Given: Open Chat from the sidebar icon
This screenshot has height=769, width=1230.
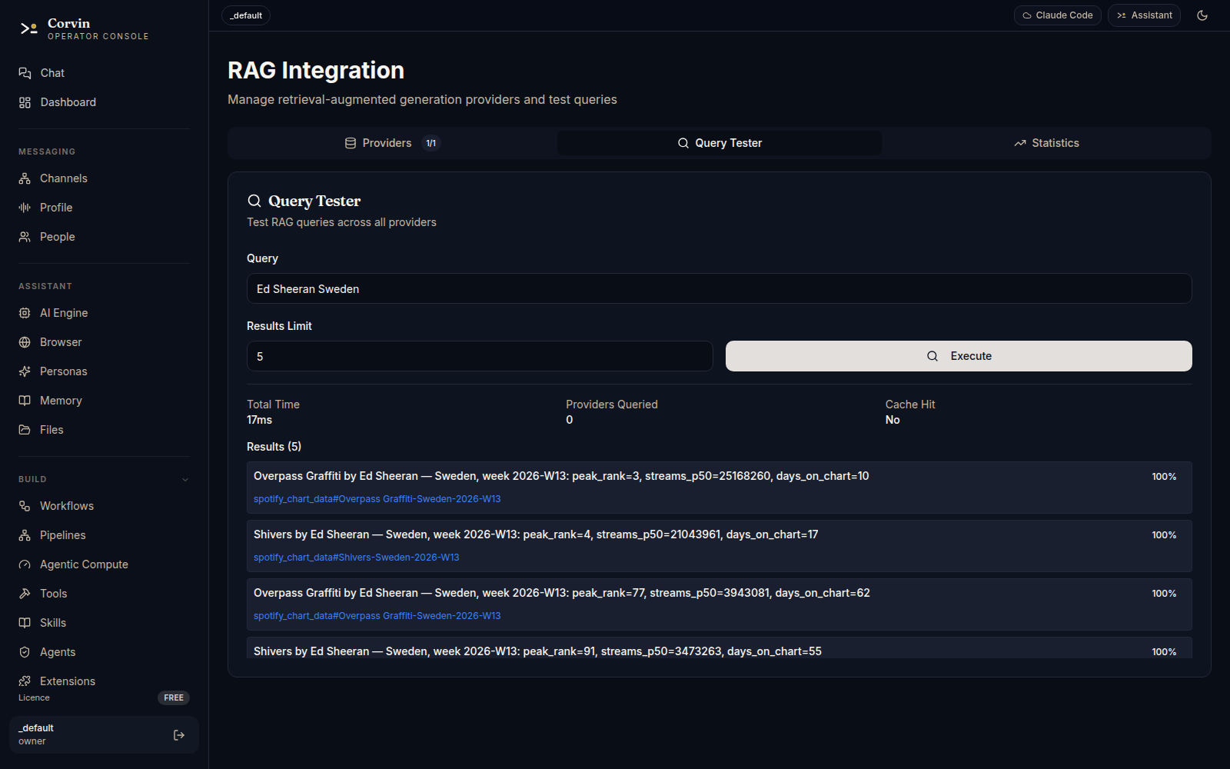Looking at the screenshot, I should [x=25, y=73].
